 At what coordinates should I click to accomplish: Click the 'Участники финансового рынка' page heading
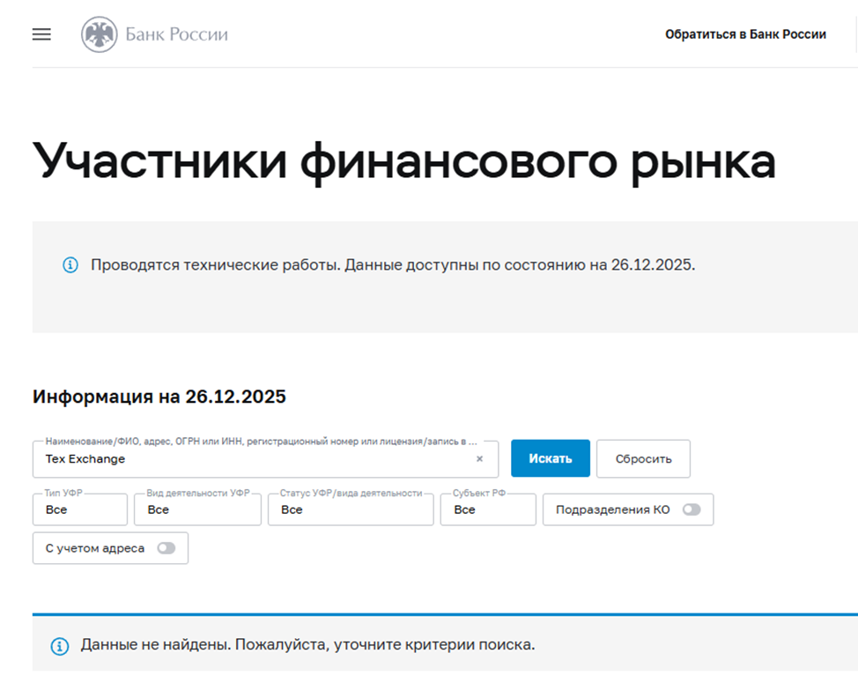coord(403,160)
